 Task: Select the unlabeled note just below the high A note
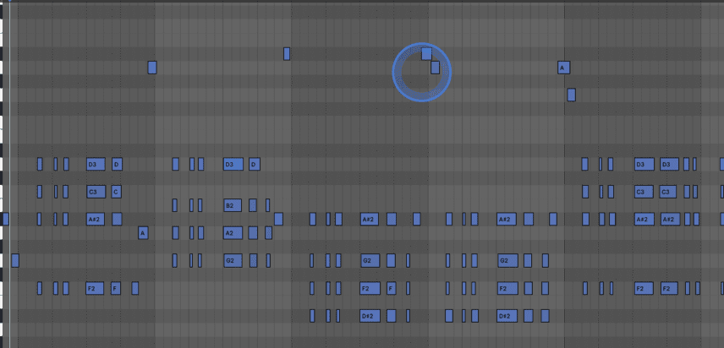pos(571,95)
